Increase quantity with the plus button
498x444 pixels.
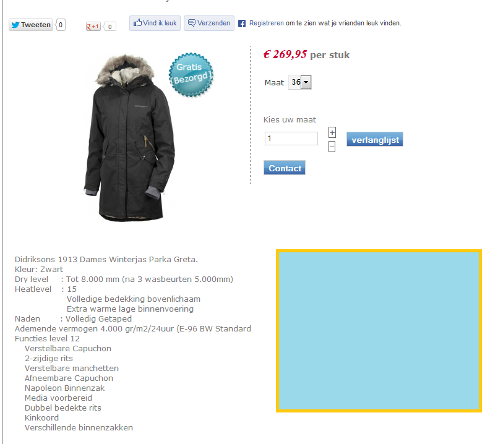pos(332,132)
